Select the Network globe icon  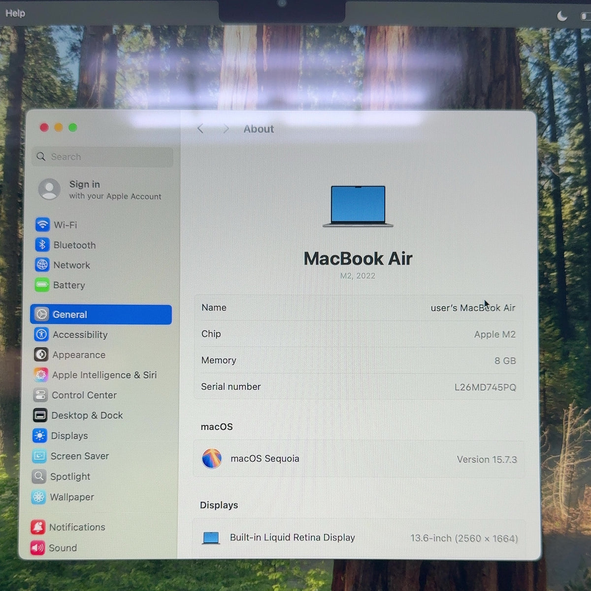[x=42, y=265]
